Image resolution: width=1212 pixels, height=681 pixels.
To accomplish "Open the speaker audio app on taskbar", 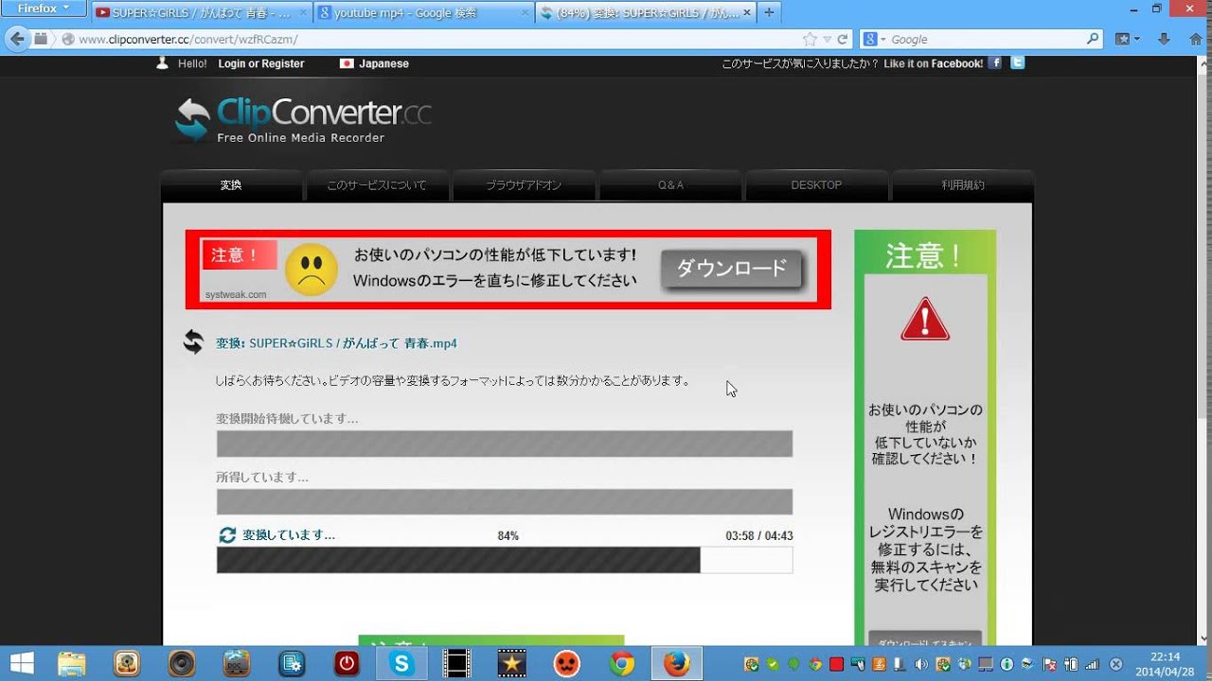I will click(x=182, y=663).
